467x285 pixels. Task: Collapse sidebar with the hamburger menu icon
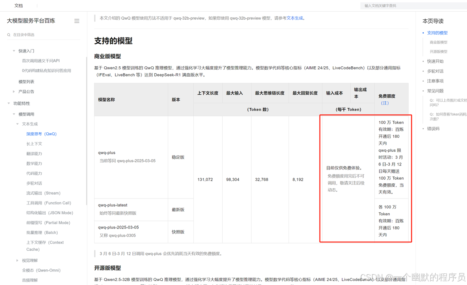[77, 21]
